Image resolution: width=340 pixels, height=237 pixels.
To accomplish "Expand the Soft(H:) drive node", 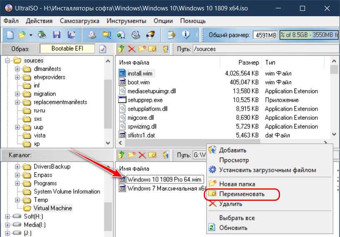I will (8, 217).
